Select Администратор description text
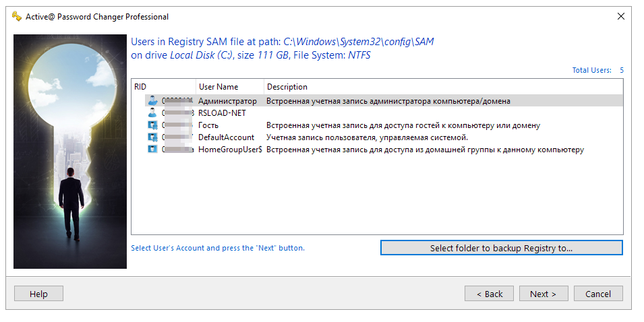Screen dimensions: 644x322 (x=388, y=101)
